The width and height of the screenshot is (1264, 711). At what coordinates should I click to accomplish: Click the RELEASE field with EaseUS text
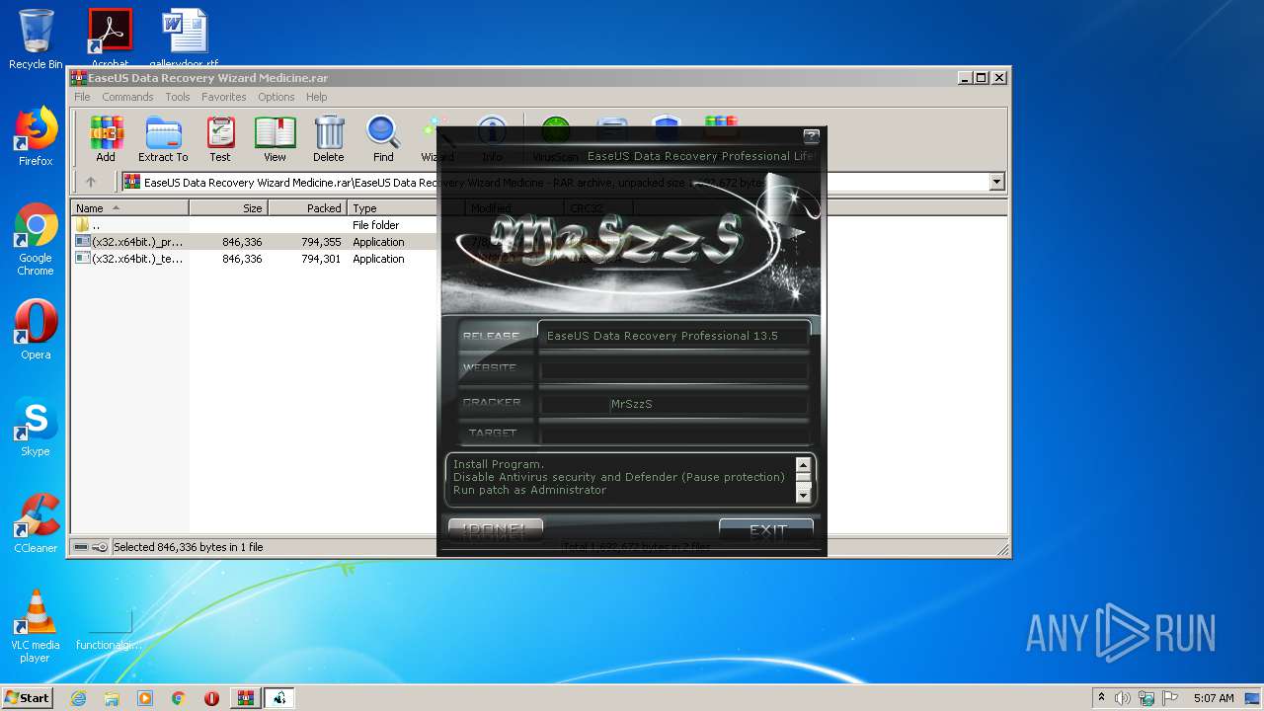pos(673,336)
